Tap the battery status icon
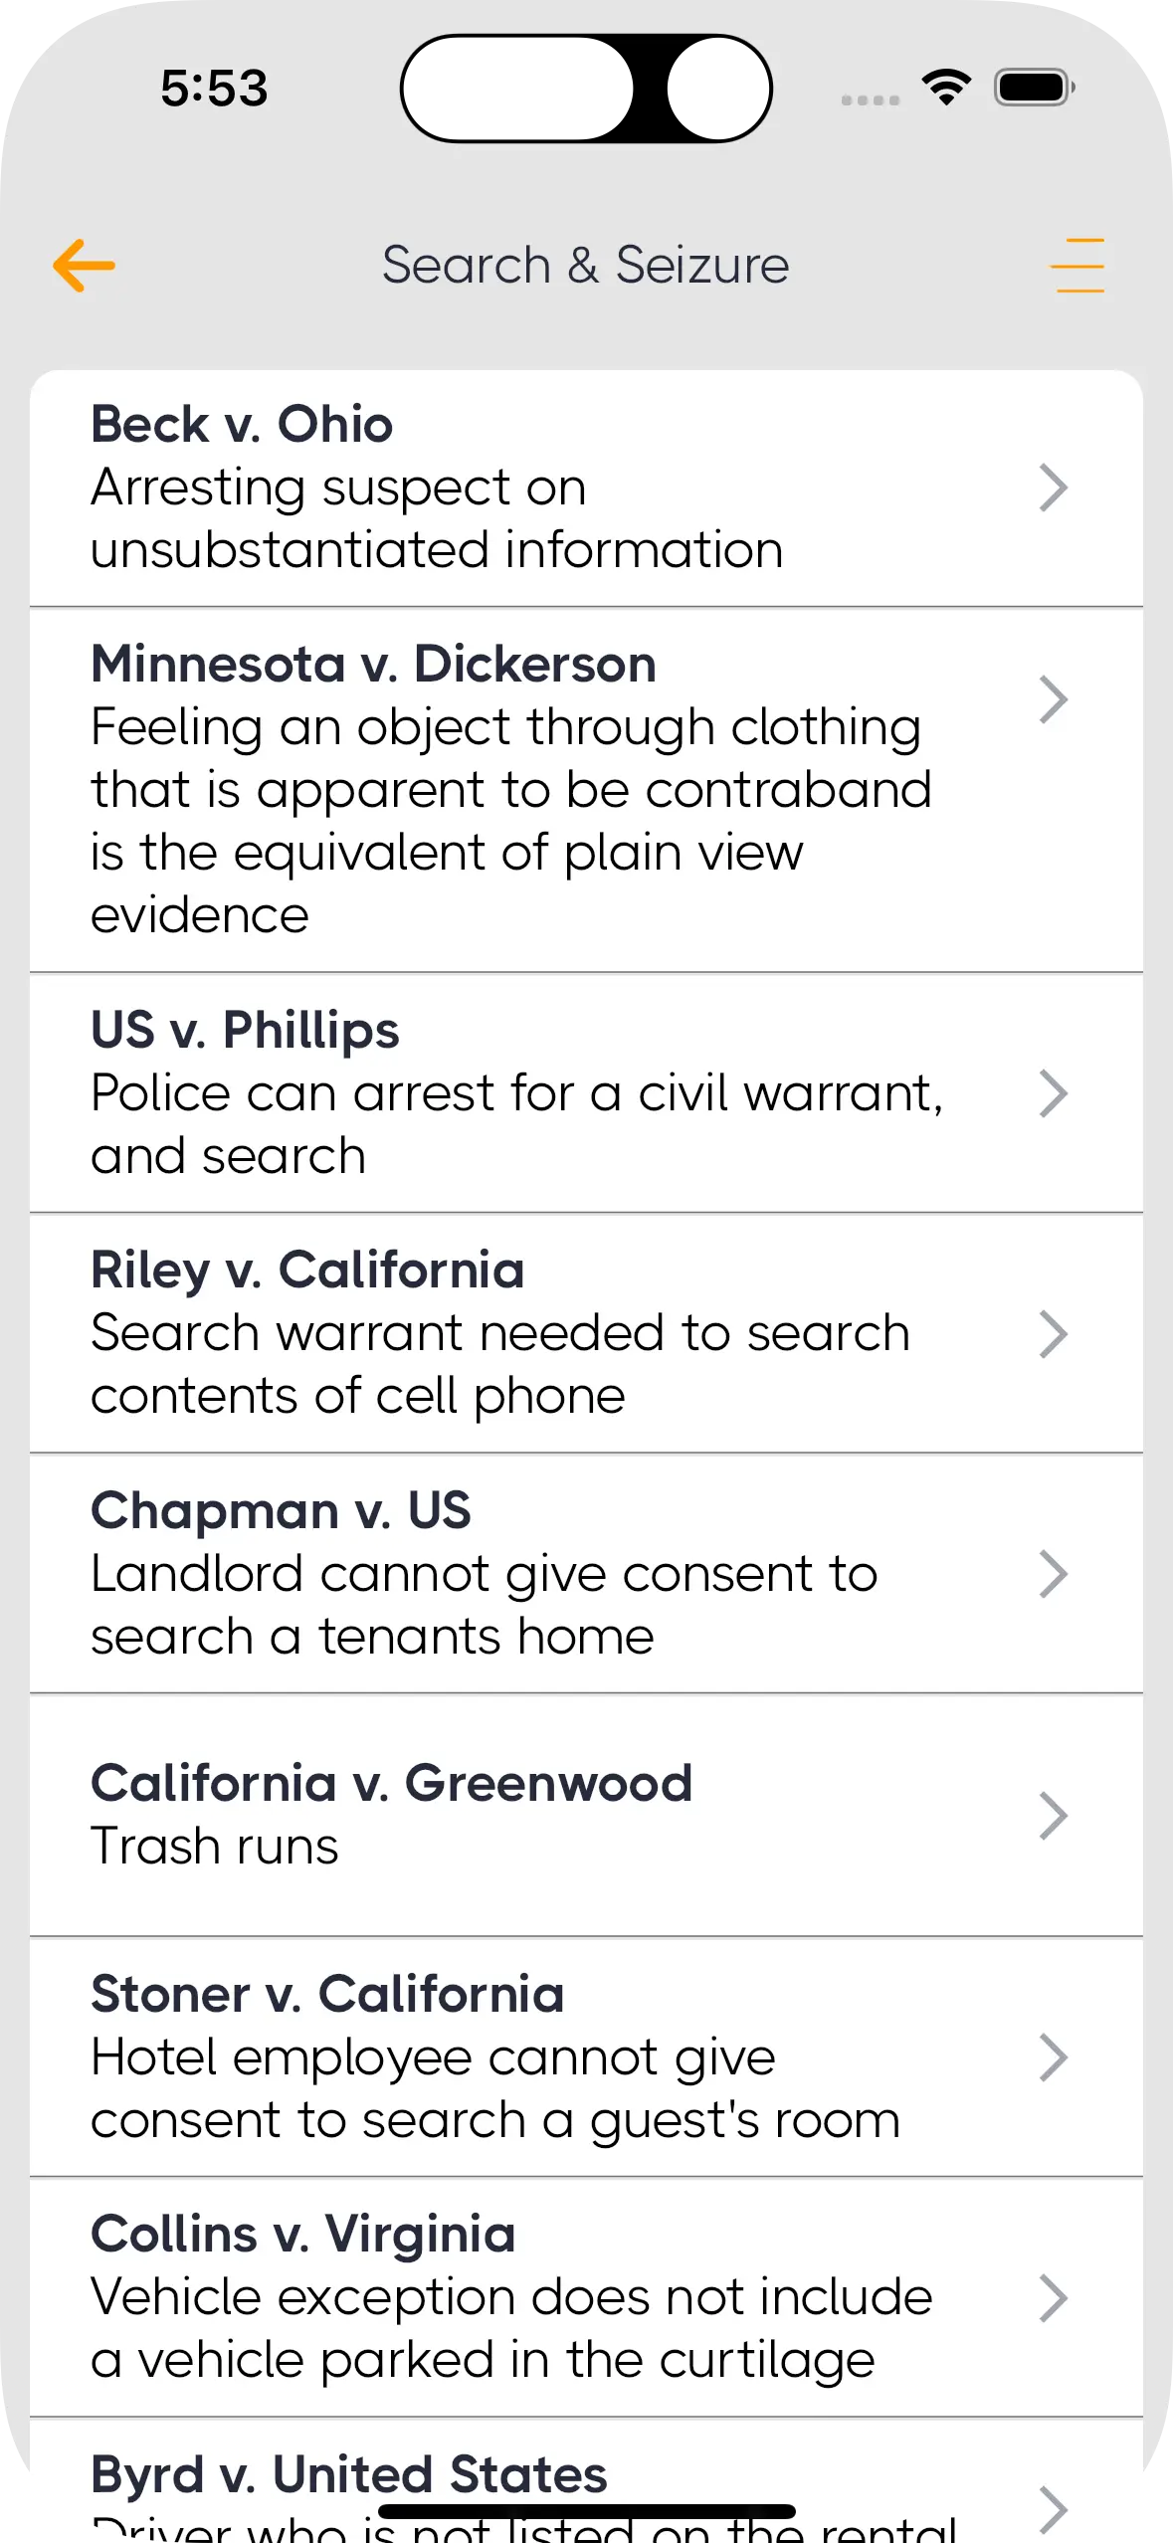The height and width of the screenshot is (2543, 1173). [1034, 88]
